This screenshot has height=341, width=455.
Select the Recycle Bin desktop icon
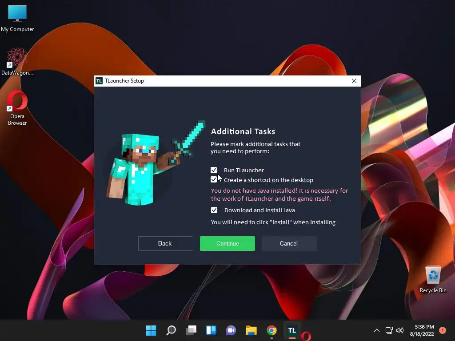point(433,280)
